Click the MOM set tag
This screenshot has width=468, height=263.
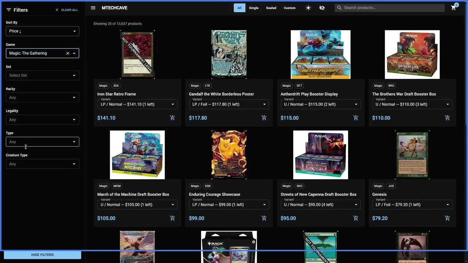[x=117, y=186]
